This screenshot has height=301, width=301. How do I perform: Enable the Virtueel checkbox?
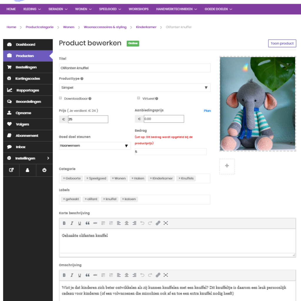pyautogui.click(x=139, y=98)
